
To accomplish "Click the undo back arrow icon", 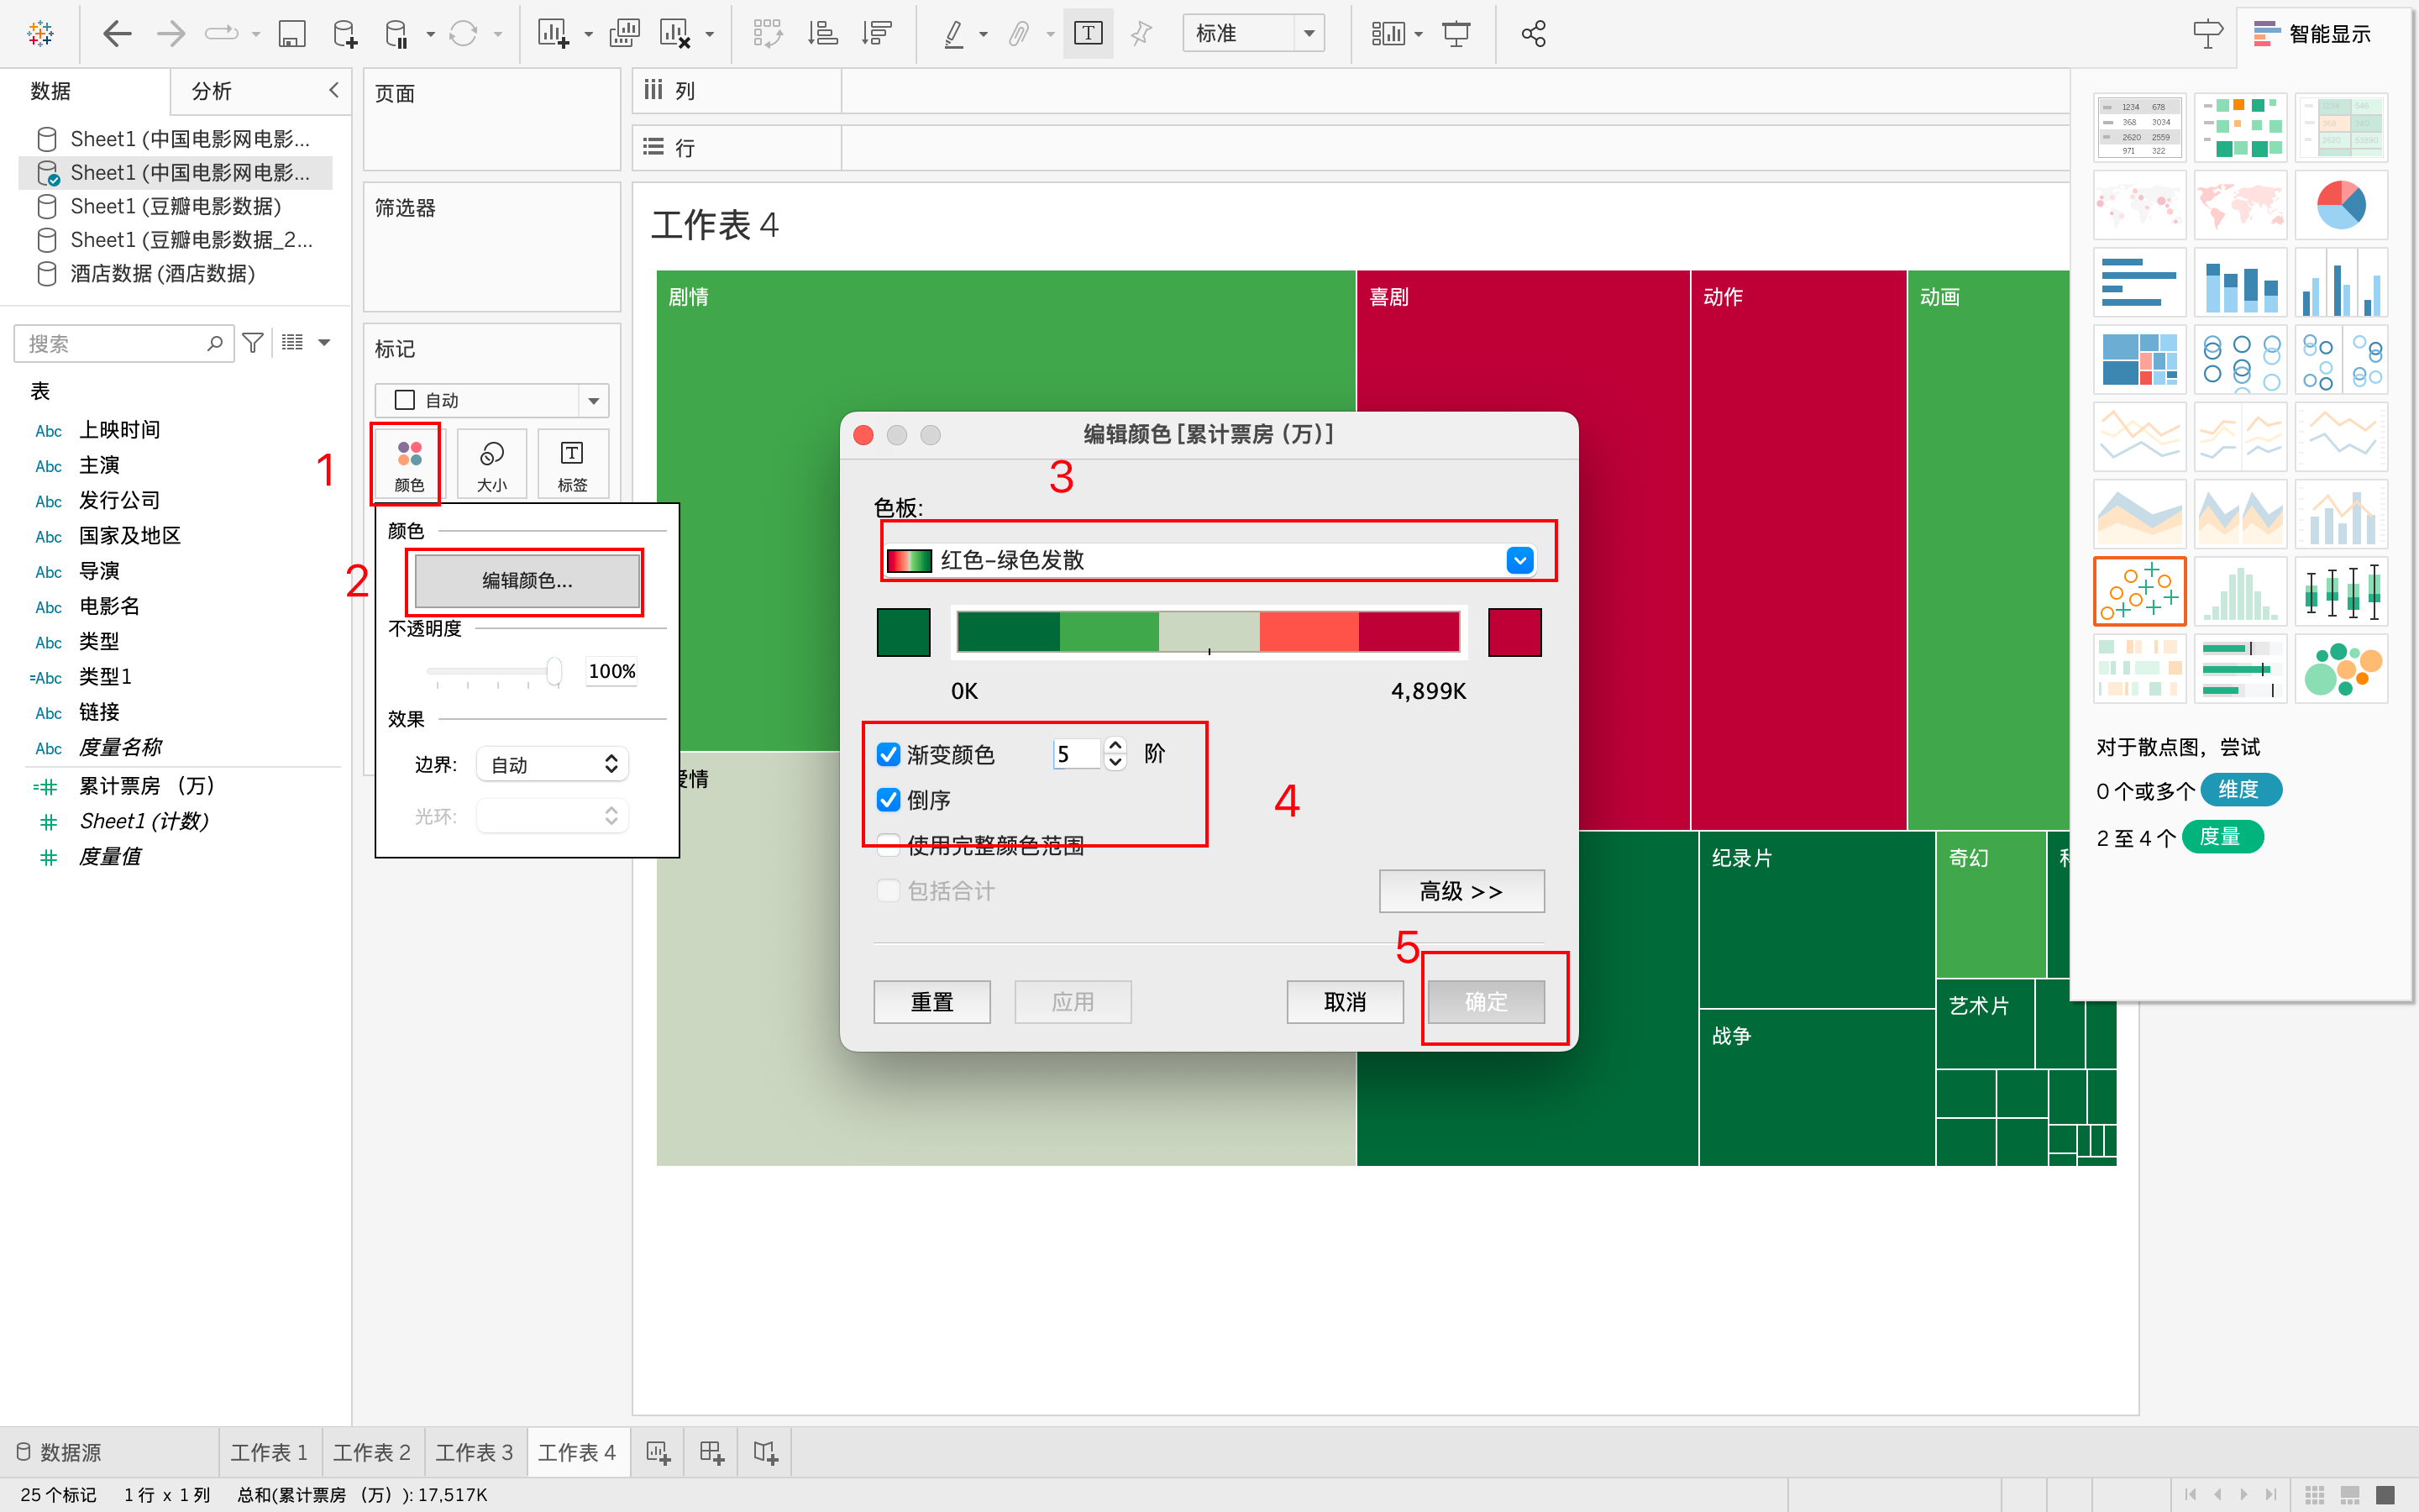I will (x=117, y=34).
